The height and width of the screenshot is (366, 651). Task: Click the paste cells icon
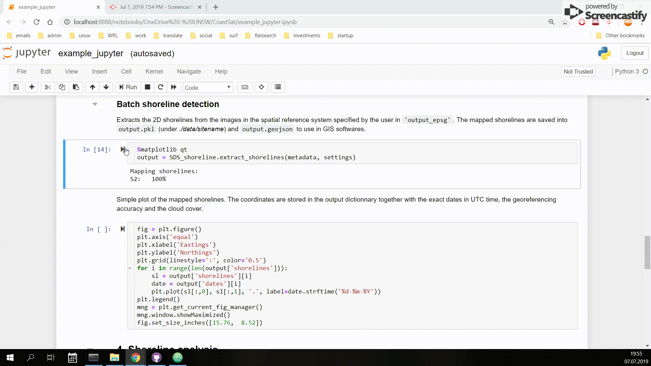[76, 87]
